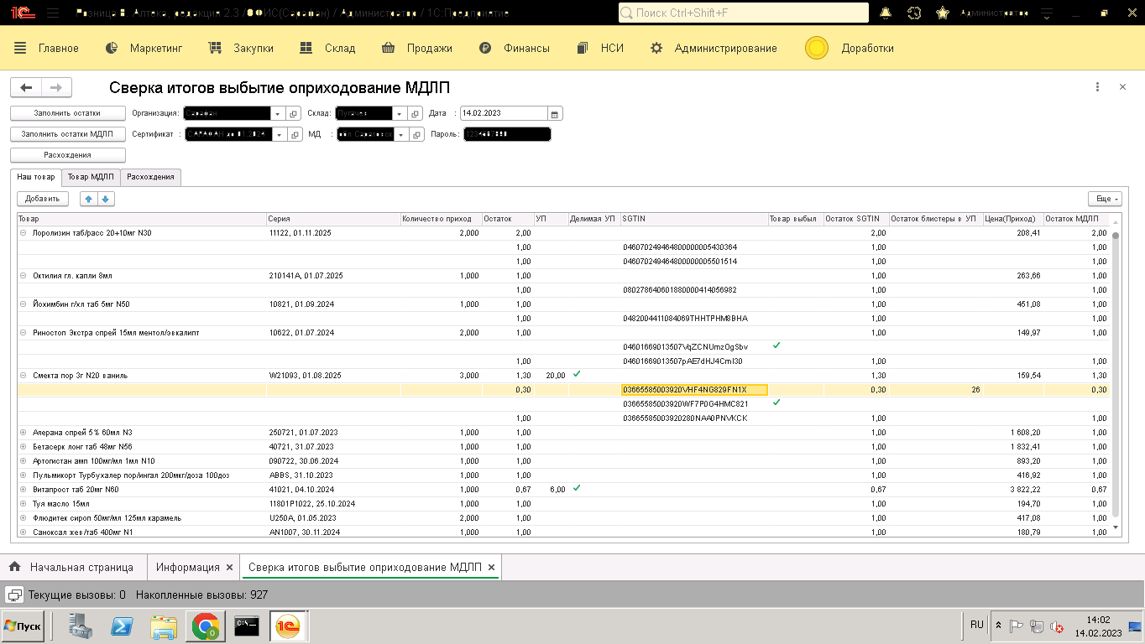
Task: Collapse the Октилия гл. капли row
Action: point(24,276)
